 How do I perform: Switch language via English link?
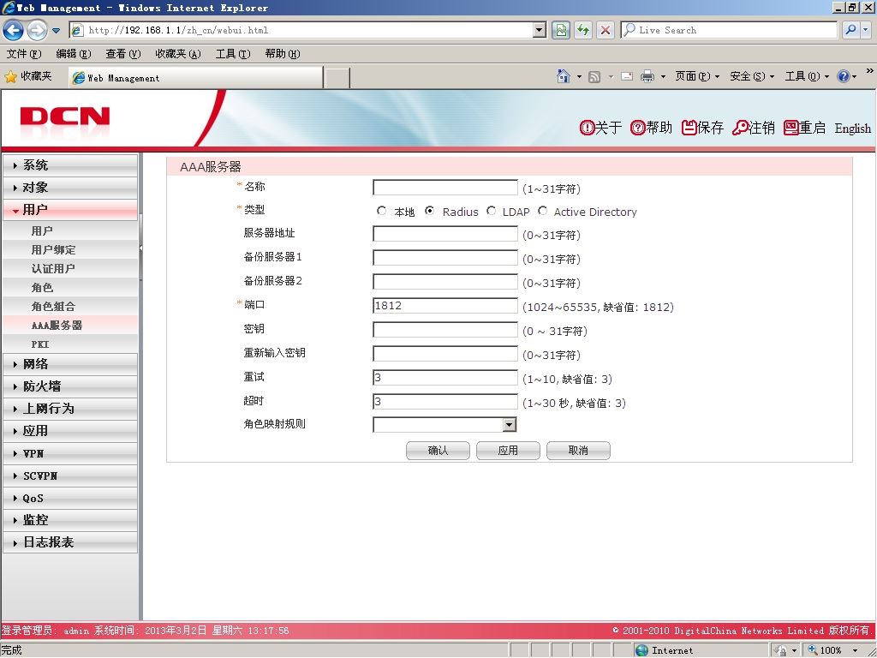852,129
